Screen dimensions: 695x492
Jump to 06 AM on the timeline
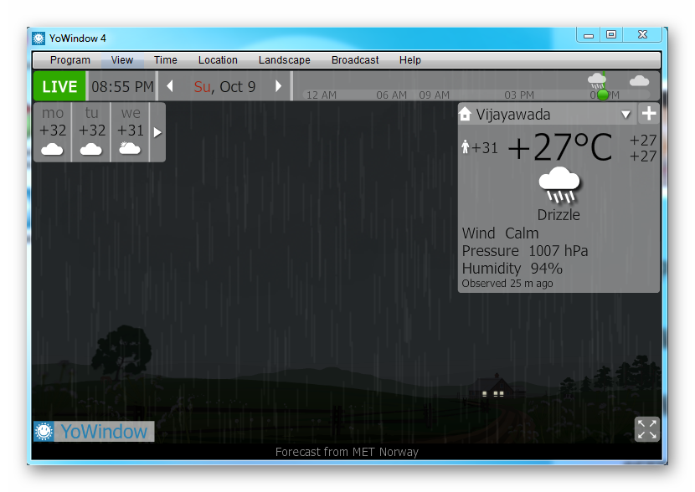click(x=391, y=95)
